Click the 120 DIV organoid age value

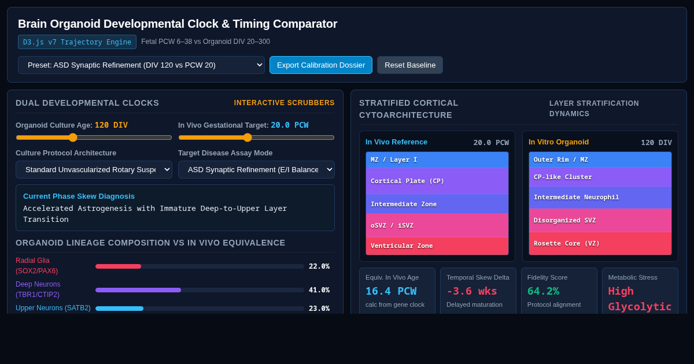coord(111,125)
